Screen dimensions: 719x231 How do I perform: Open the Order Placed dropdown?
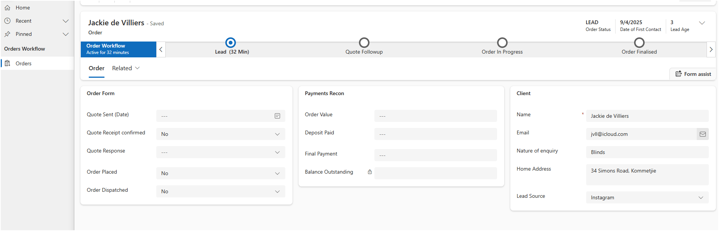point(221,173)
